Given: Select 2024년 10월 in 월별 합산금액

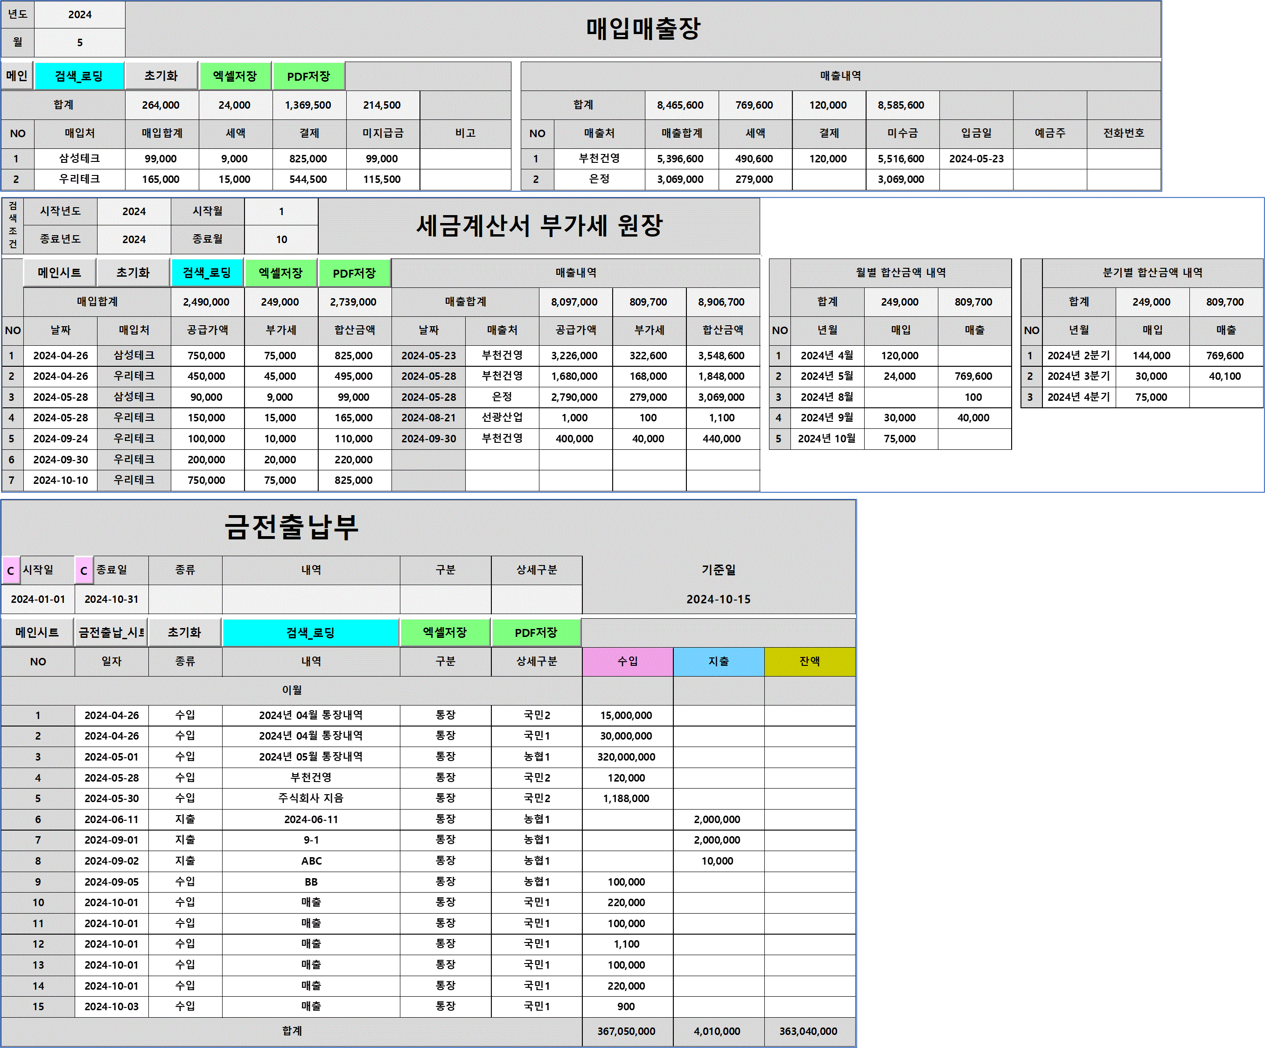Looking at the screenshot, I should pyautogui.click(x=827, y=439).
